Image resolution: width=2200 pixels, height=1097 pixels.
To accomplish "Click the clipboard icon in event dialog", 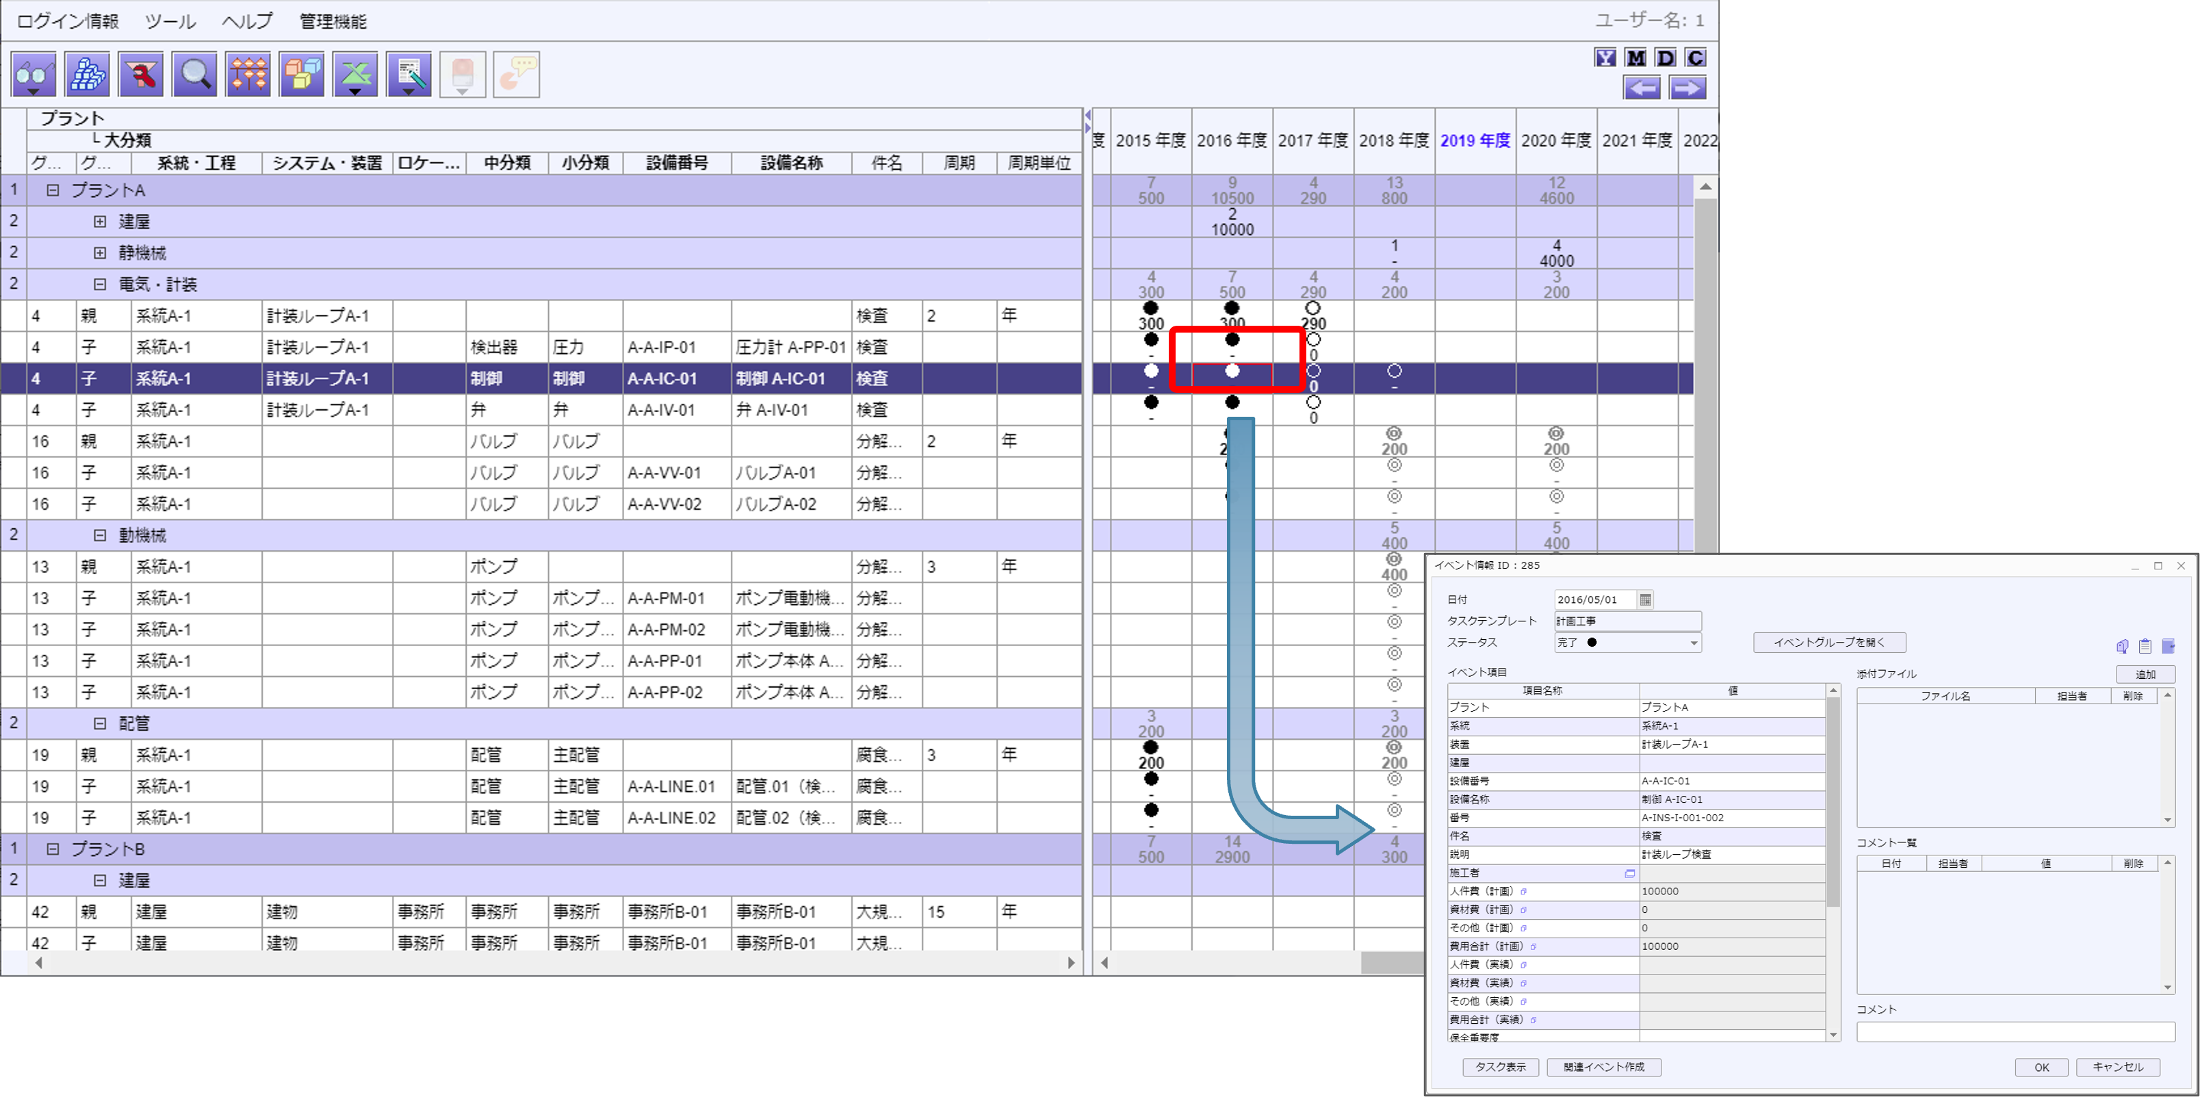I will point(2145,646).
